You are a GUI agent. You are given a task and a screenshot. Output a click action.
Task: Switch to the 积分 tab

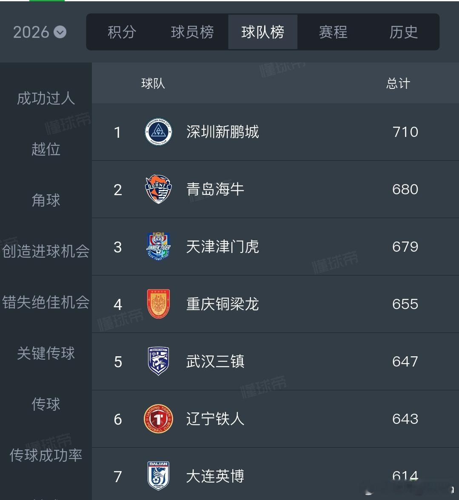pyautogui.click(x=122, y=32)
